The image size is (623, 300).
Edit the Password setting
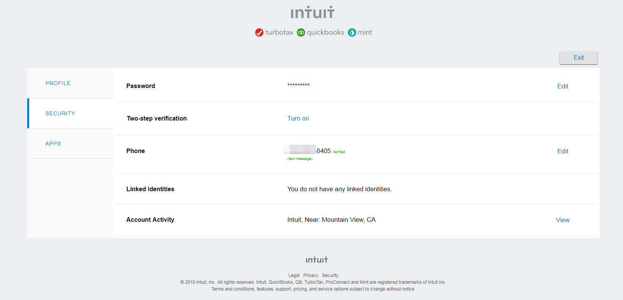(x=563, y=86)
